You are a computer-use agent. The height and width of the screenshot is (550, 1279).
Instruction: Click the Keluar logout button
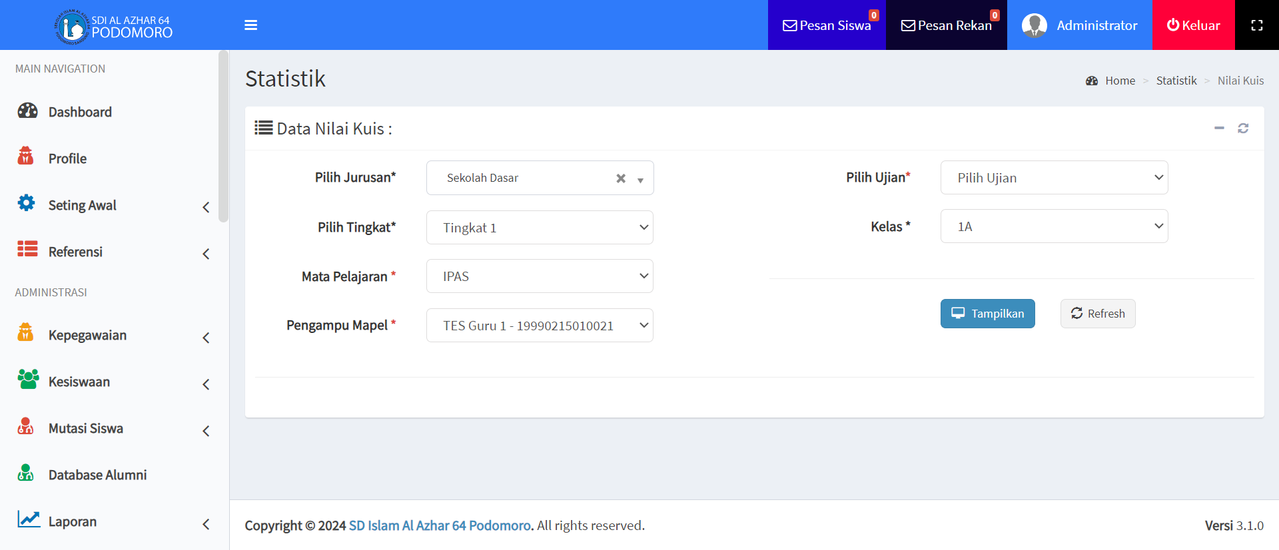pyautogui.click(x=1193, y=25)
